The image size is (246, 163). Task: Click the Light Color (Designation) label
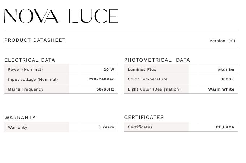pyautogui.click(x=154, y=89)
